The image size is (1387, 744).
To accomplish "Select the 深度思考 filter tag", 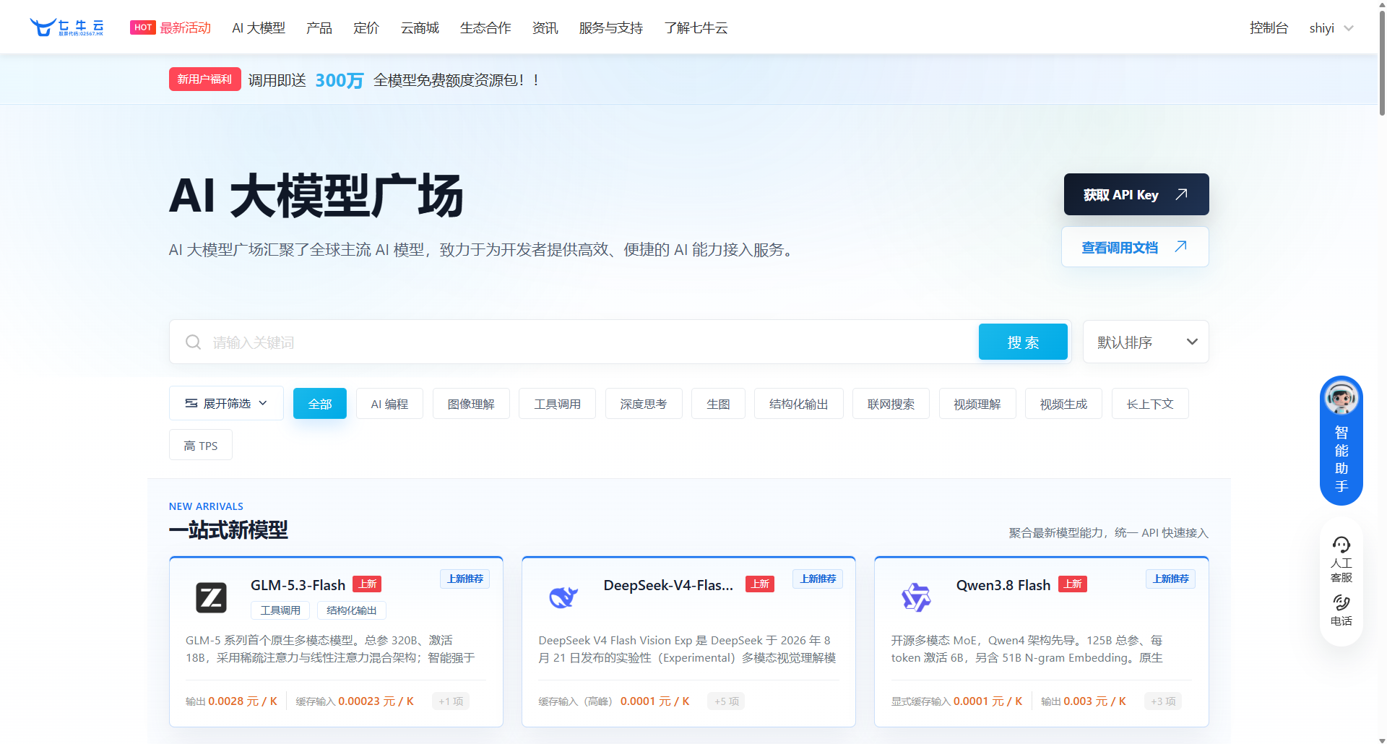I will point(644,404).
